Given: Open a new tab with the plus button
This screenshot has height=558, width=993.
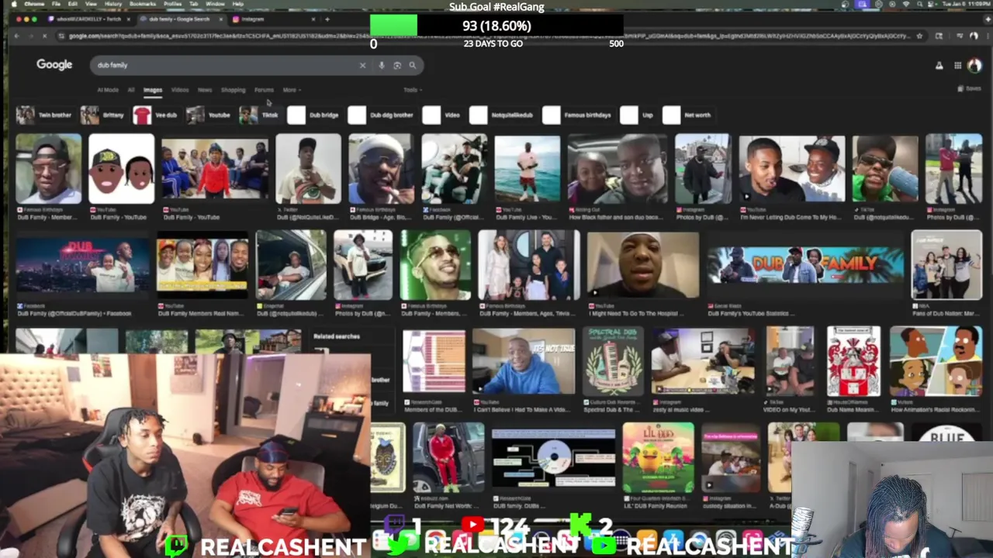Looking at the screenshot, I should point(327,19).
